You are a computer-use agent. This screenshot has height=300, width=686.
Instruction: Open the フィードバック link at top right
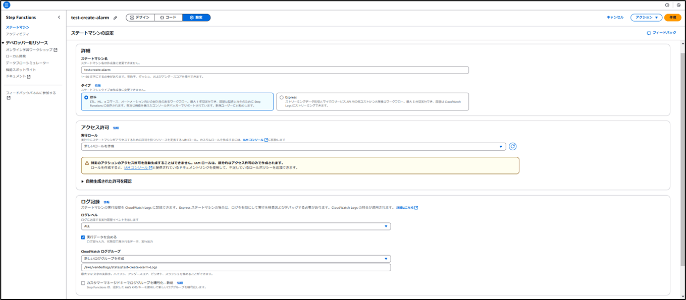coord(662,33)
